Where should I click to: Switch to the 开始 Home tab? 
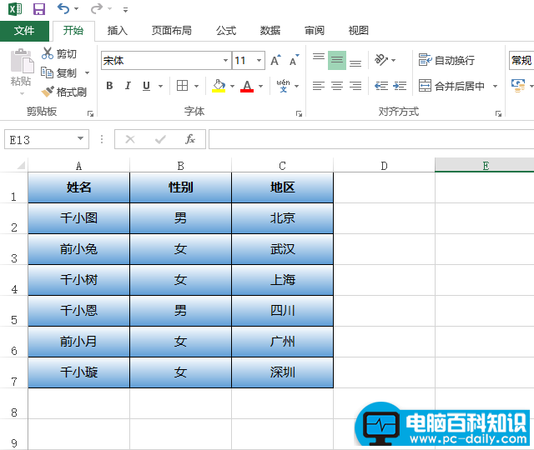click(x=73, y=31)
